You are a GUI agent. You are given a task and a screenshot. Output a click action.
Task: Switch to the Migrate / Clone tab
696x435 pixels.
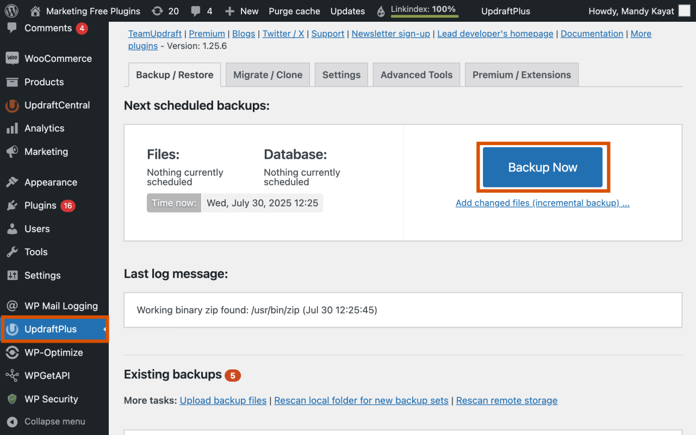point(267,74)
